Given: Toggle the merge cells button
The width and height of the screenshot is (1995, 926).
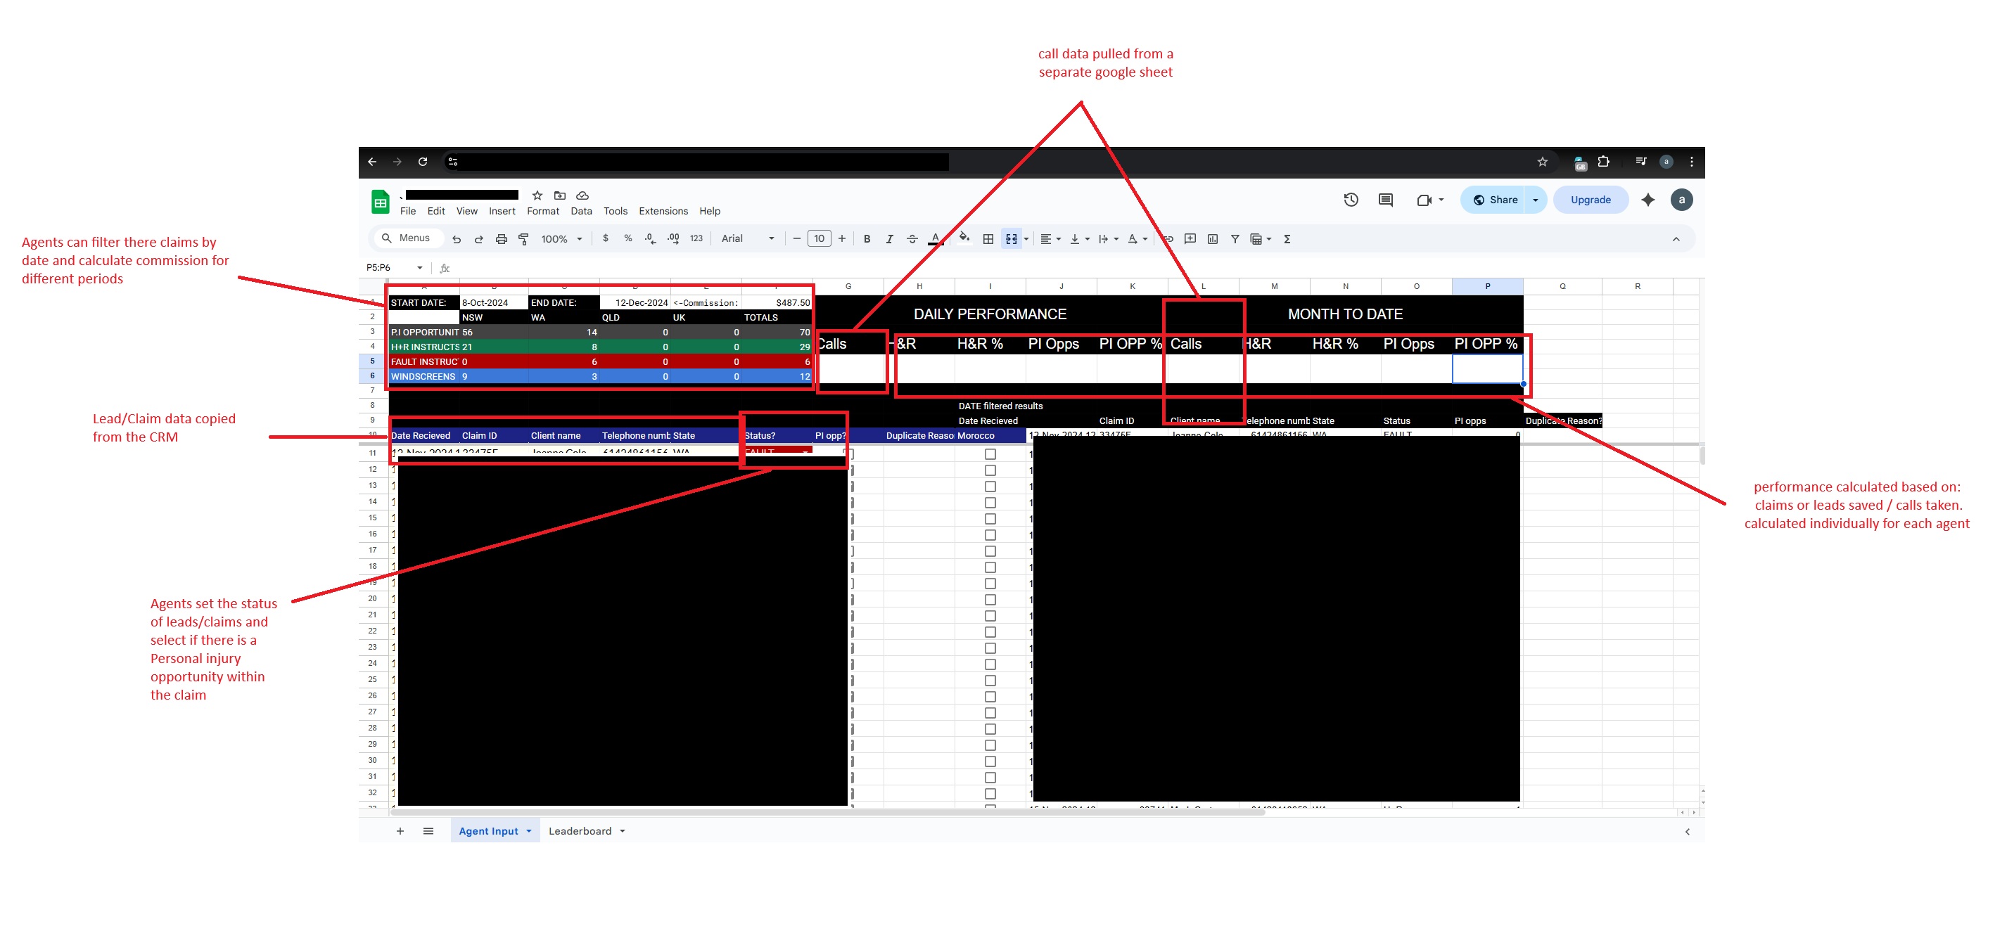Looking at the screenshot, I should 1011,239.
